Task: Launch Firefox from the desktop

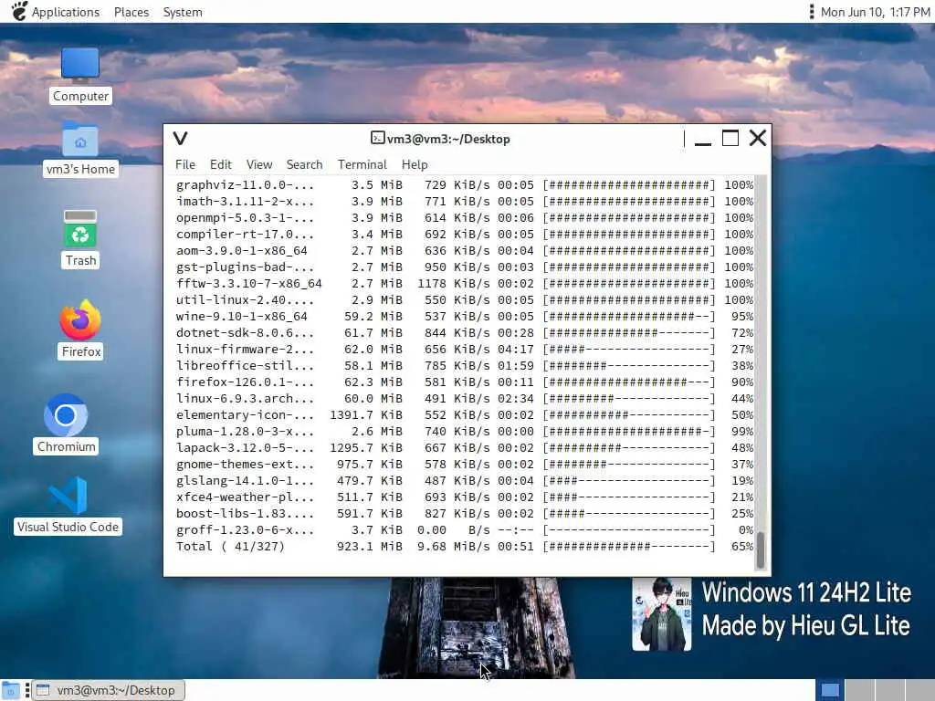Action: coord(80,329)
